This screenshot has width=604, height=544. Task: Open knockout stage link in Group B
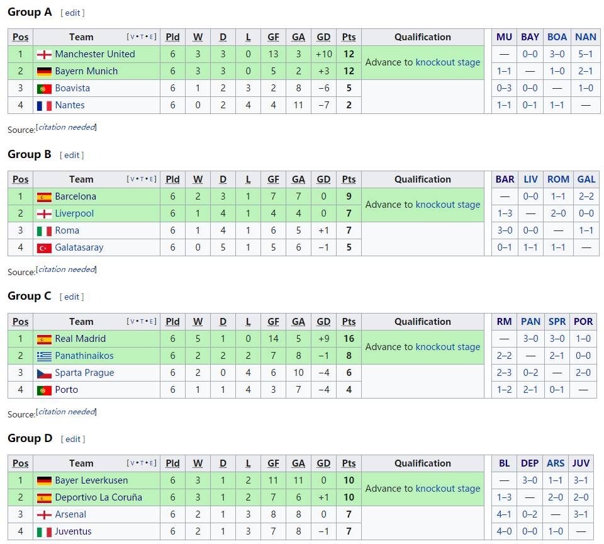coord(448,205)
